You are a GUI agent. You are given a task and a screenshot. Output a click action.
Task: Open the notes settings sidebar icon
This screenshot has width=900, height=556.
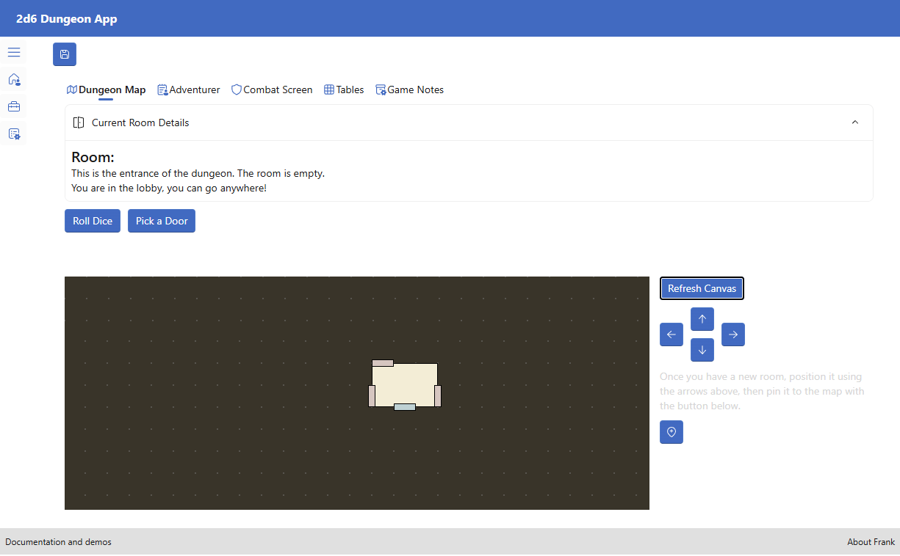[14, 133]
